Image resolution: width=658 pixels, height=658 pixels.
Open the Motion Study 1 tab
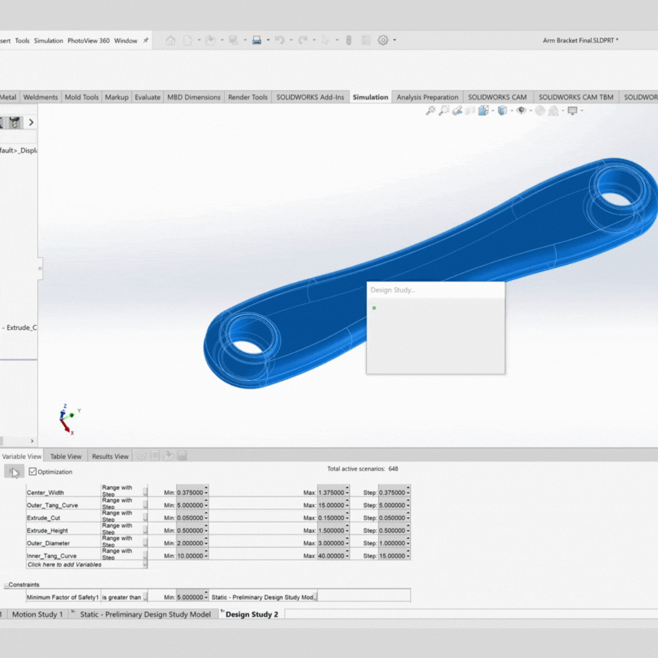click(x=37, y=614)
